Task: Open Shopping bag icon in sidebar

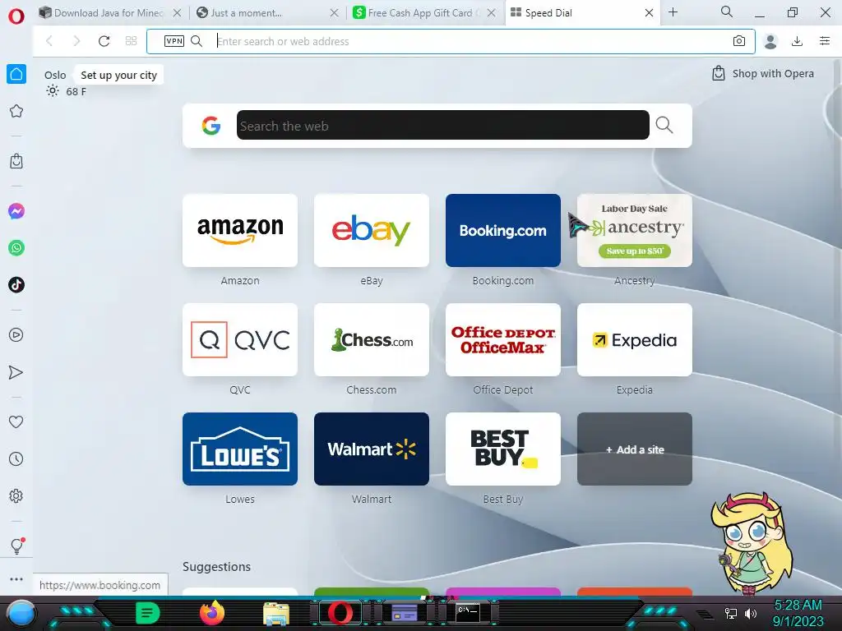Action: [x=16, y=161]
